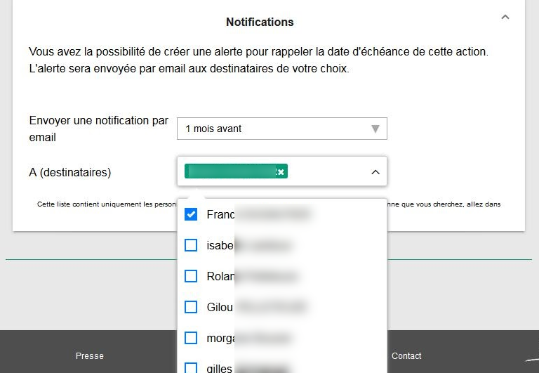Click the '1 mois avant' text in the select
Viewport: 539px width, 373px height.
(x=214, y=129)
